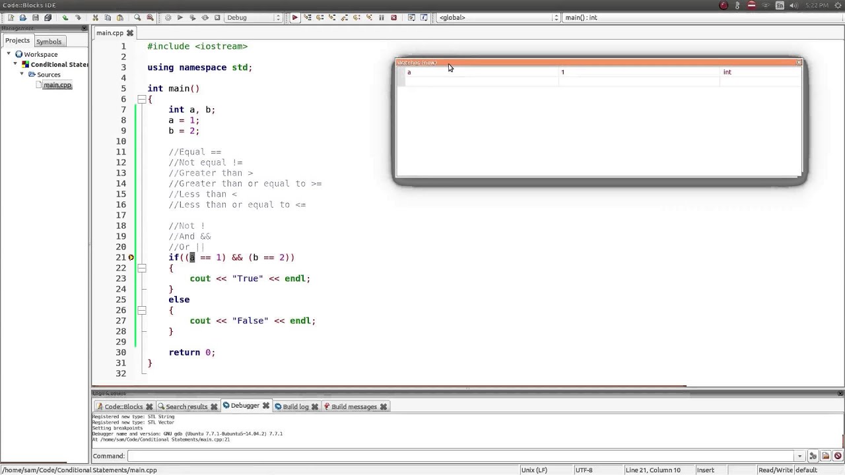Screen dimensions: 845x475
Task: Close the Search results tab
Action: (x=214, y=406)
